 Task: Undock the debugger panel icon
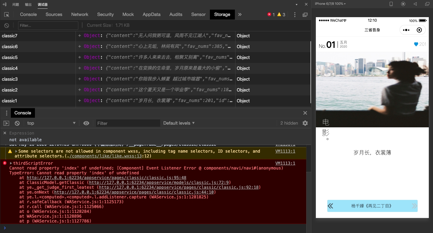305,14
